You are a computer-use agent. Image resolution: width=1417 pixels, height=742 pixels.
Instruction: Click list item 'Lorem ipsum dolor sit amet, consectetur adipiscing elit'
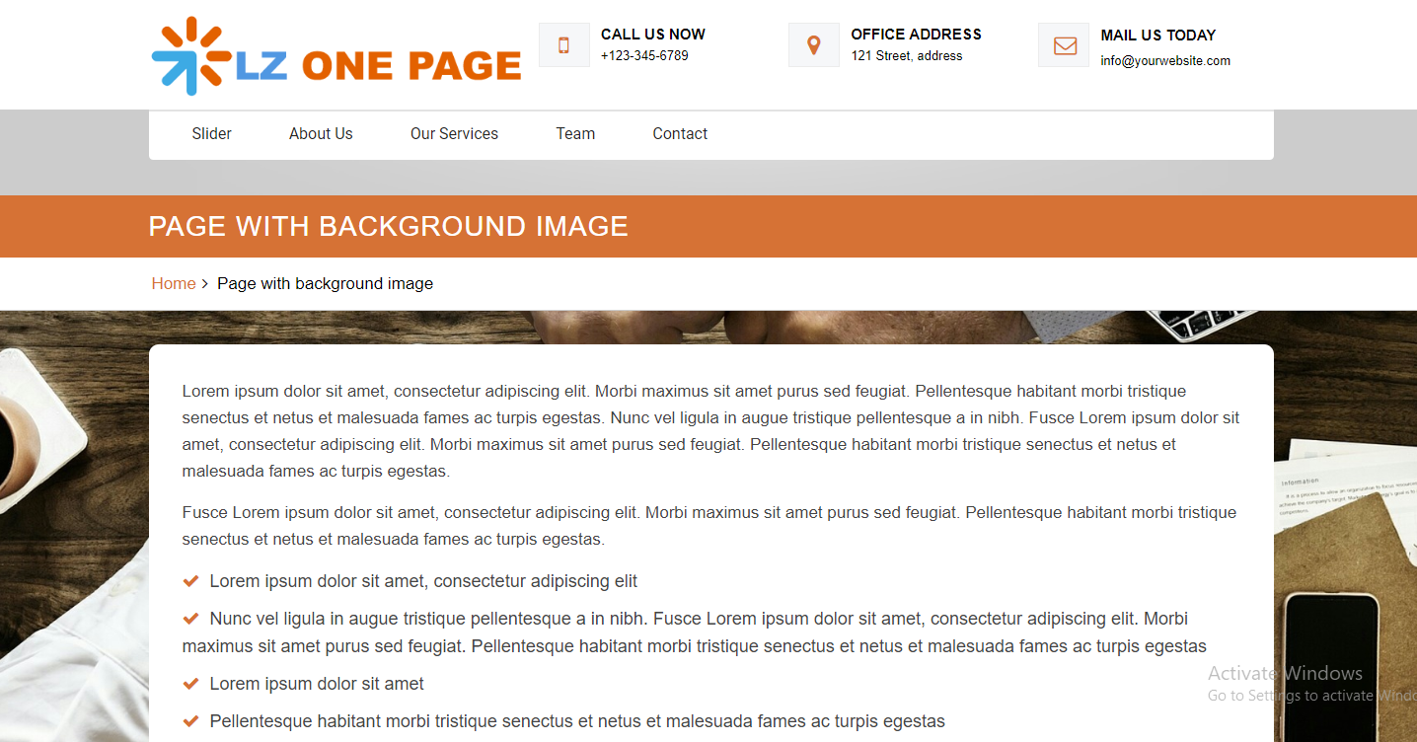point(423,582)
